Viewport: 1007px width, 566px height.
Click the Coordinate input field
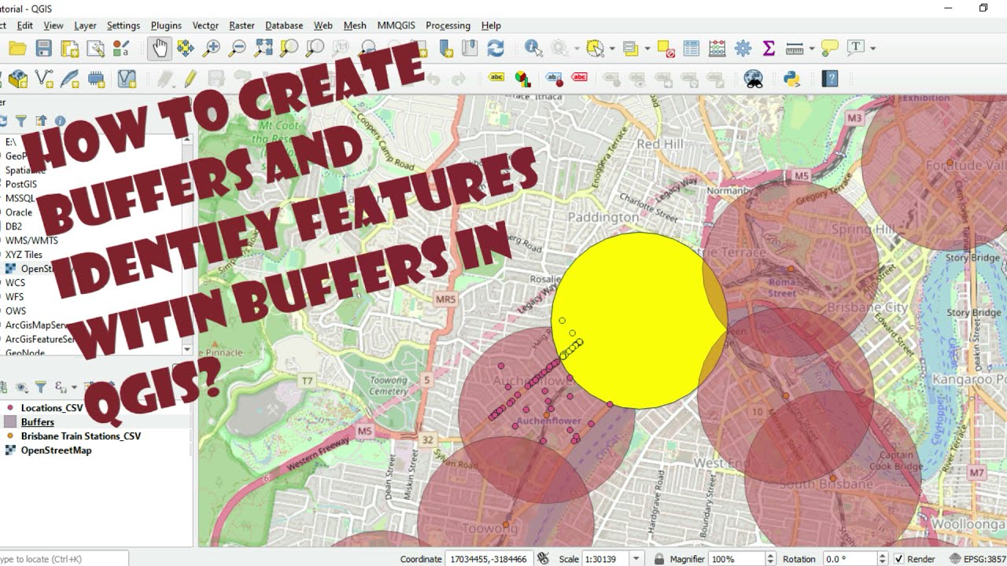pos(488,559)
